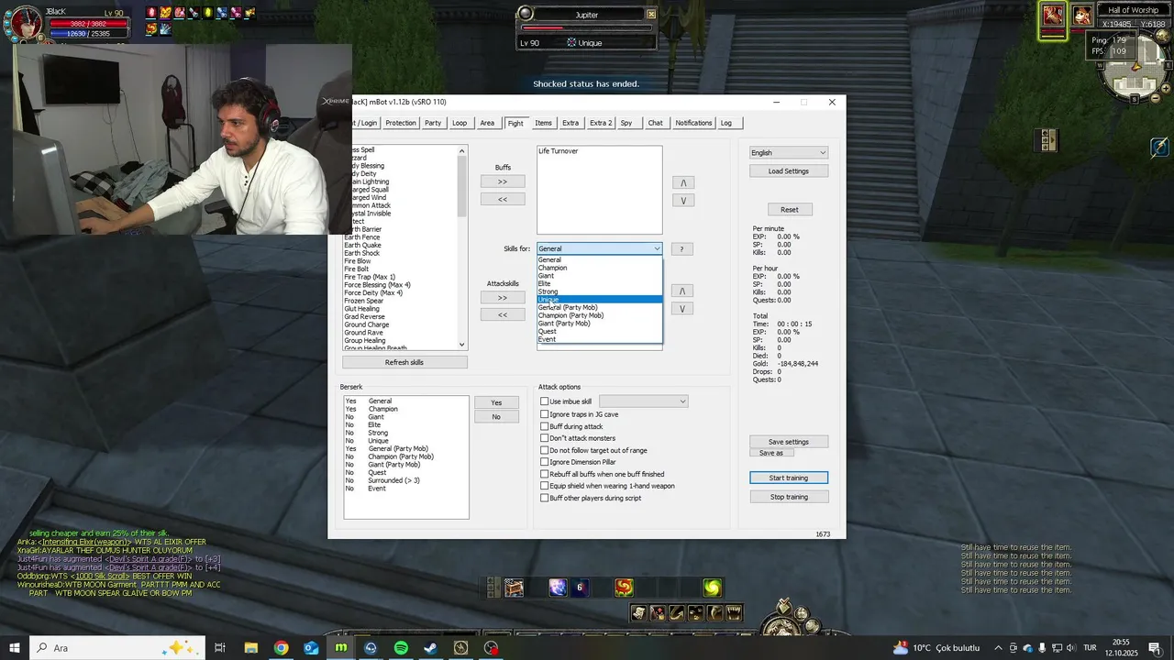Viewport: 1174px width, 660px height.
Task: Click the Stop training button
Action: [x=789, y=497]
